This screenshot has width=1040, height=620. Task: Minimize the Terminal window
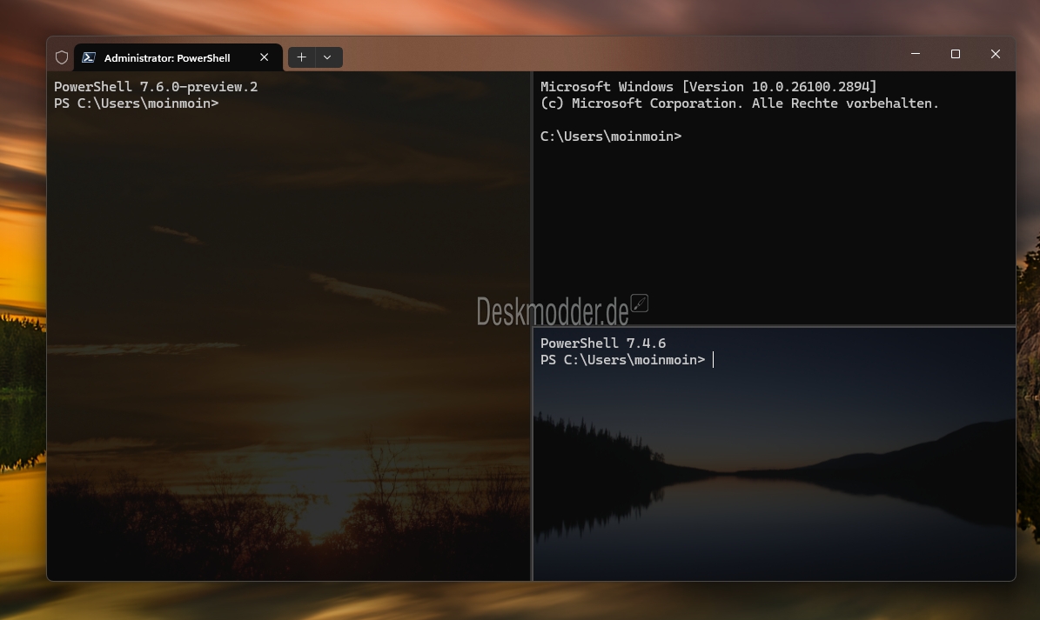click(916, 54)
